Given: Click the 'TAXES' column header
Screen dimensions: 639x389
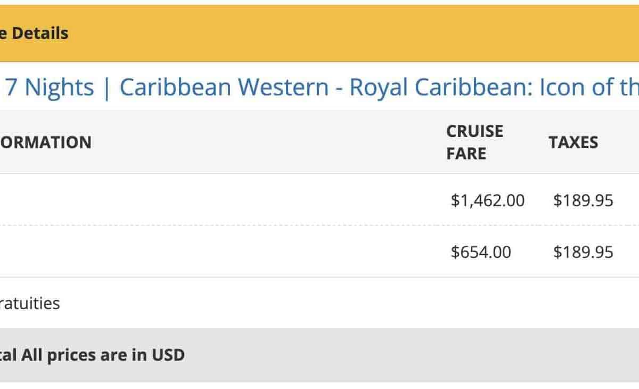Looking at the screenshot, I should [x=573, y=142].
